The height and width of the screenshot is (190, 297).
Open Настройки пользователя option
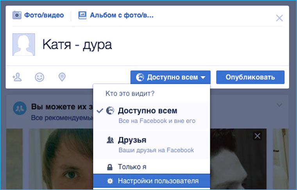coord(152,181)
